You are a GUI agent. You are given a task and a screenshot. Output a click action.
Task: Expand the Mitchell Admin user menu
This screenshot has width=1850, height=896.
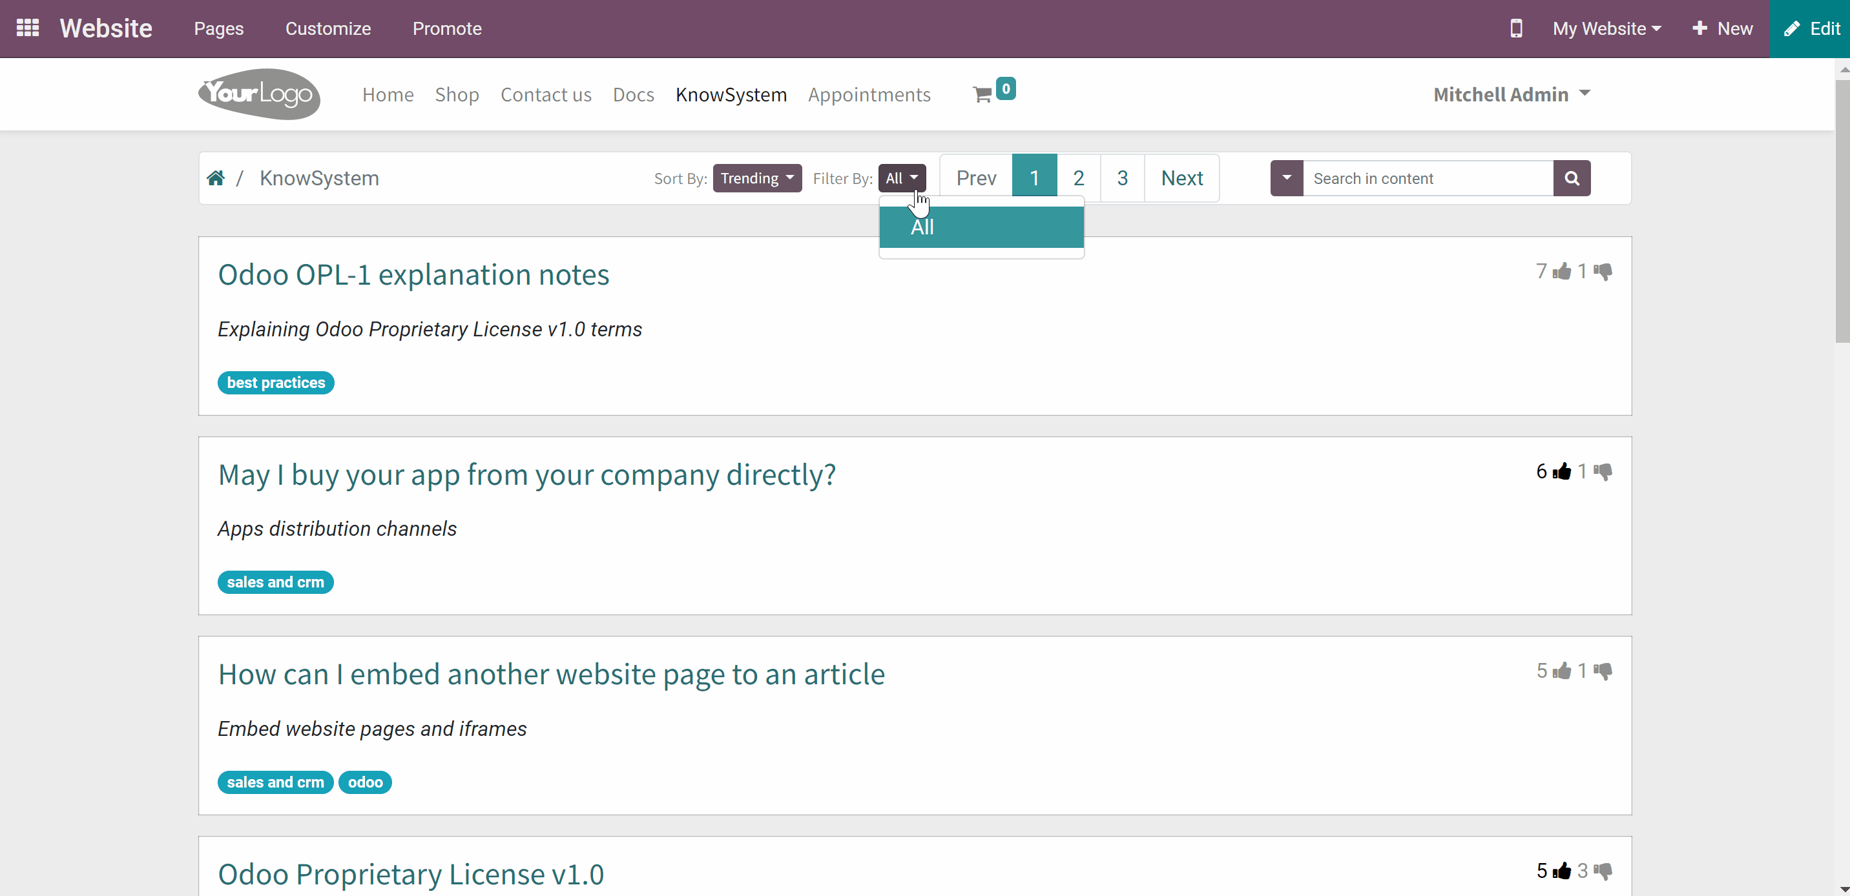(x=1512, y=95)
